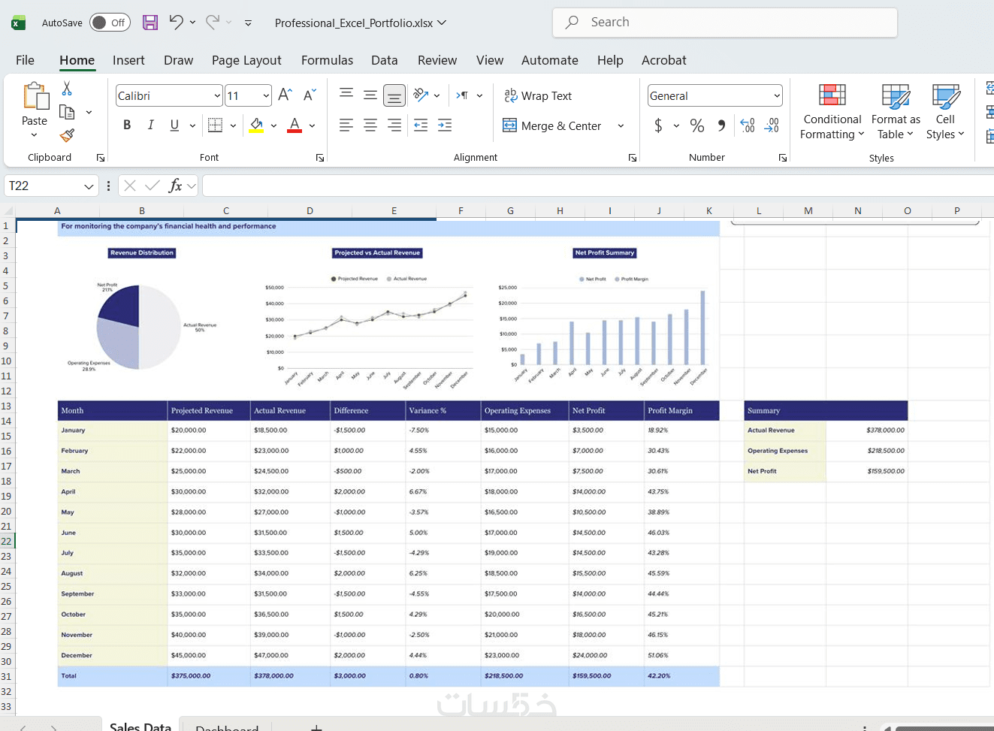Switch to the Data tab
Screen dimensions: 994x731
(x=385, y=60)
